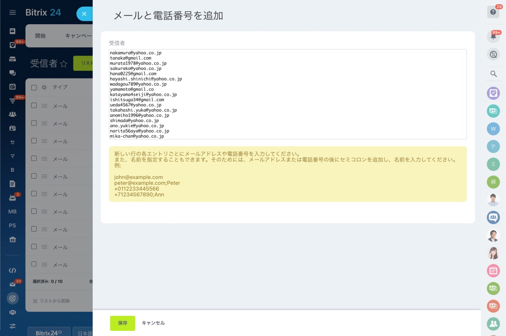The width and height of the screenshot is (506, 336).
Task: Open the vibrating phone sidebar icon
Action: pyautogui.click(x=13, y=312)
